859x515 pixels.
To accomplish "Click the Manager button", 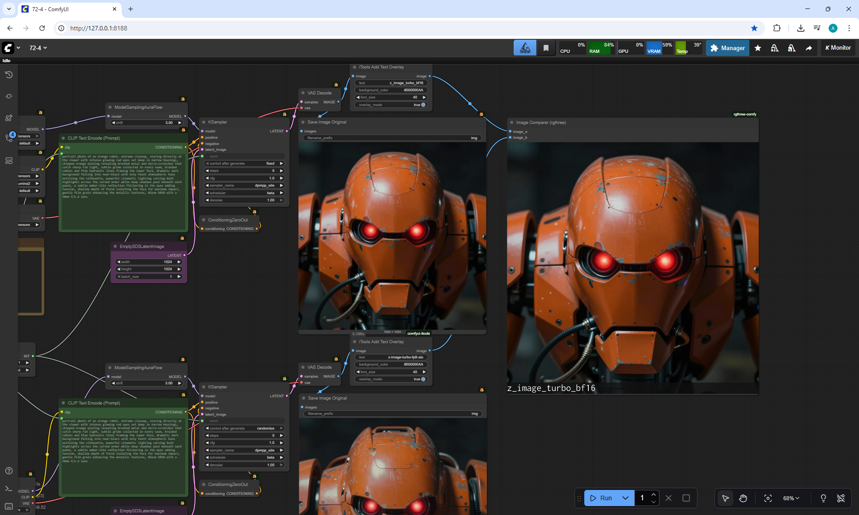I will tap(727, 48).
